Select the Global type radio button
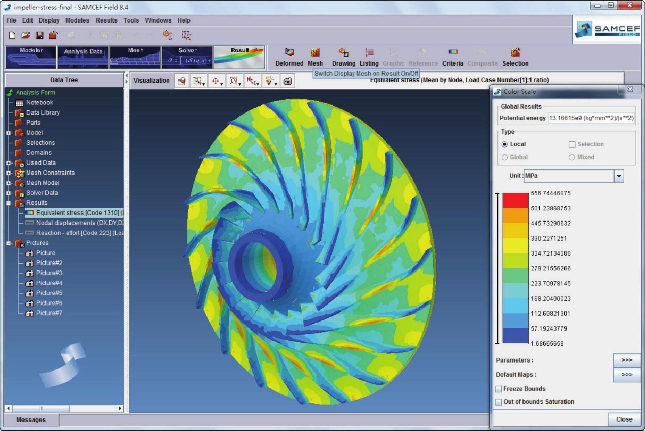This screenshot has height=431, width=645. [x=505, y=157]
